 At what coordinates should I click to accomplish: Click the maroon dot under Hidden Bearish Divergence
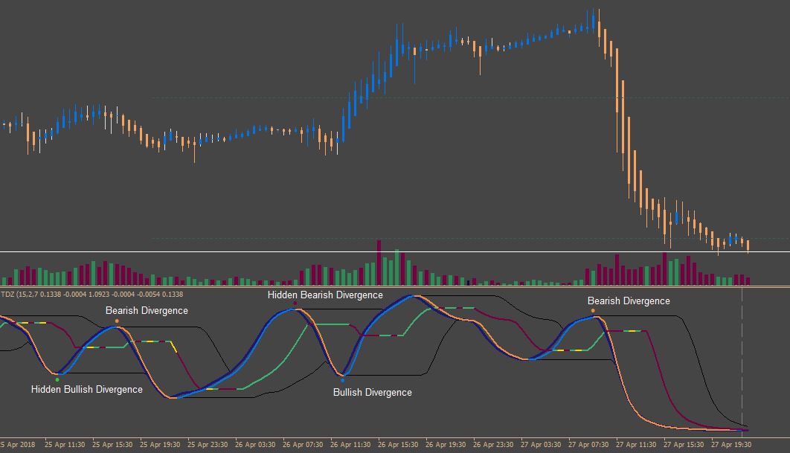tap(295, 303)
